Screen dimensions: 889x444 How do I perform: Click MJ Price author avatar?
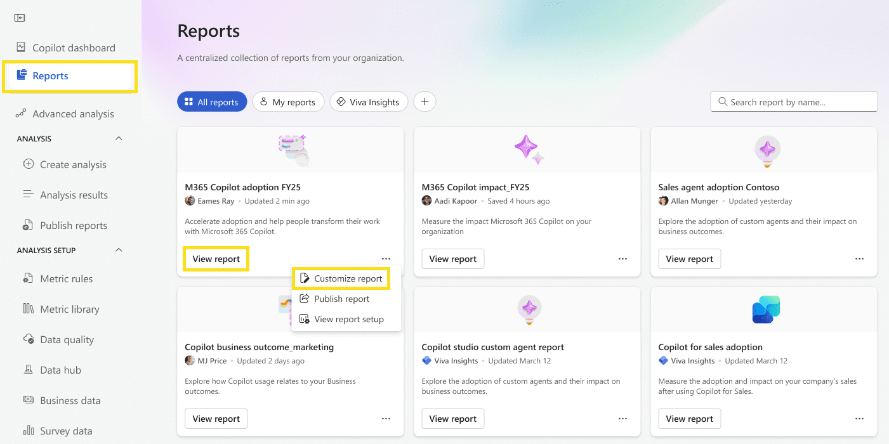[x=190, y=360]
